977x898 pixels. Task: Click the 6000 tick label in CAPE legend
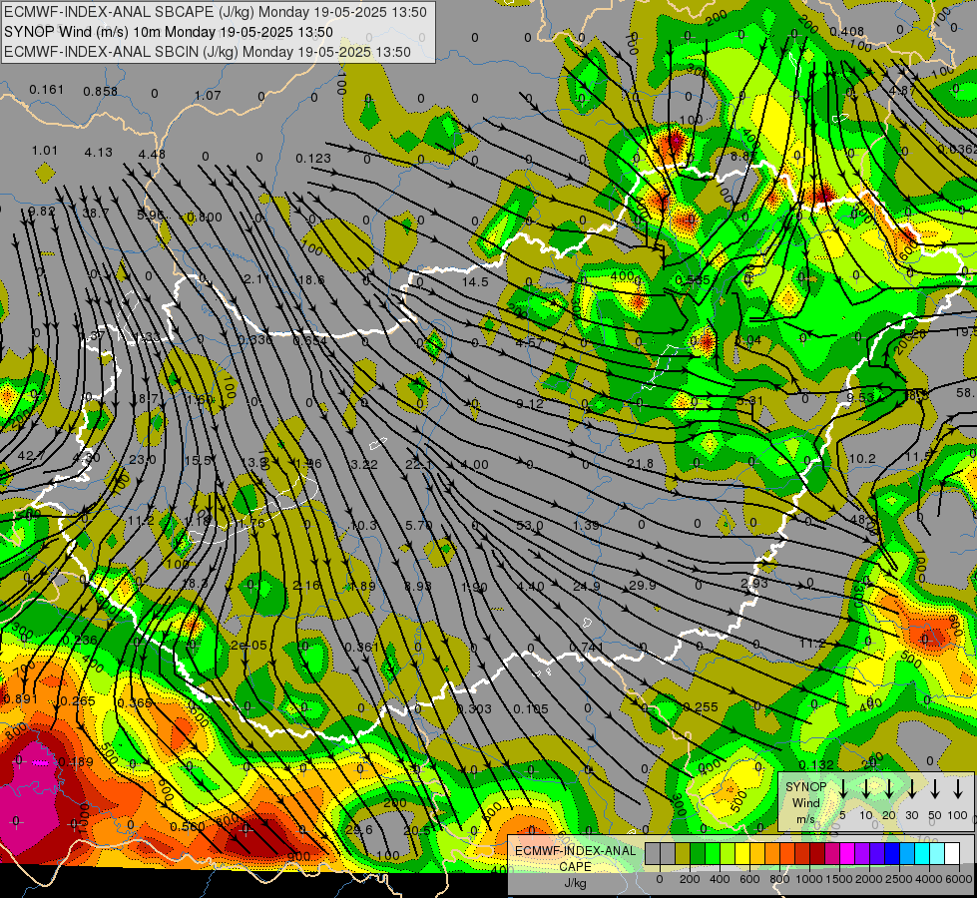point(960,879)
